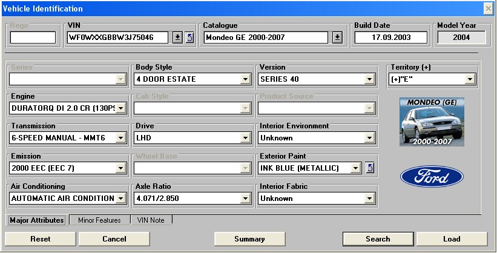This screenshot has width=497, height=253.
Task: Click the Summary button
Action: [x=249, y=239]
